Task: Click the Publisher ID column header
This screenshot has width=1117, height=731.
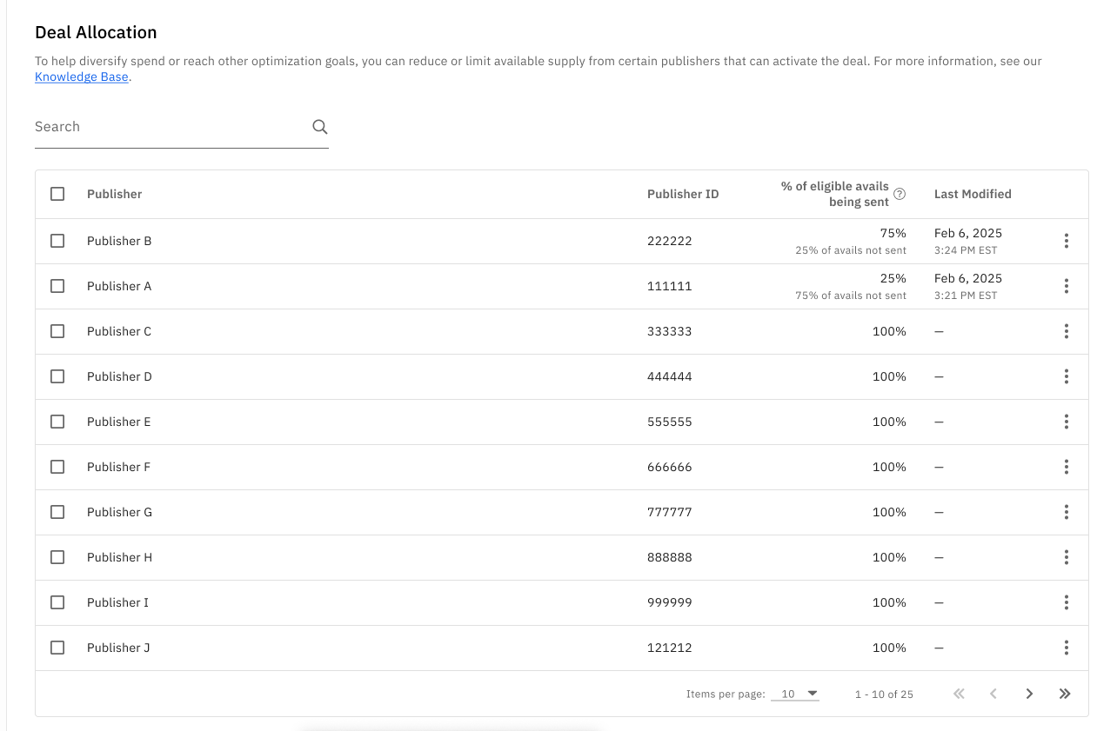Action: [x=683, y=194]
